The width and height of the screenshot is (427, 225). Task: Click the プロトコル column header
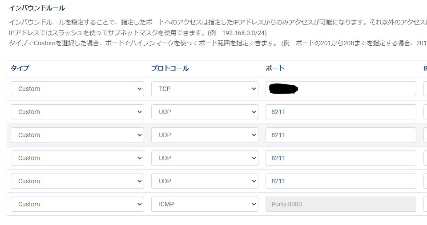tap(170, 68)
